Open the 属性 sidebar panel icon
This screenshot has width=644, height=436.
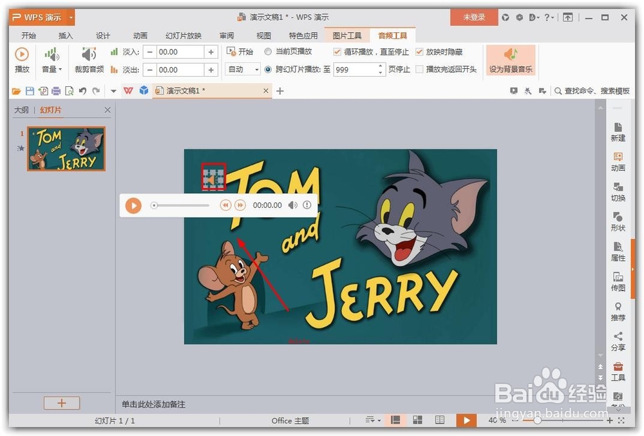618,252
